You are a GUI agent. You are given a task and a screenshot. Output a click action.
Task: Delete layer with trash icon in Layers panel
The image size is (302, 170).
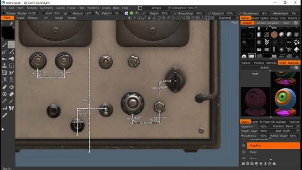pos(248,164)
